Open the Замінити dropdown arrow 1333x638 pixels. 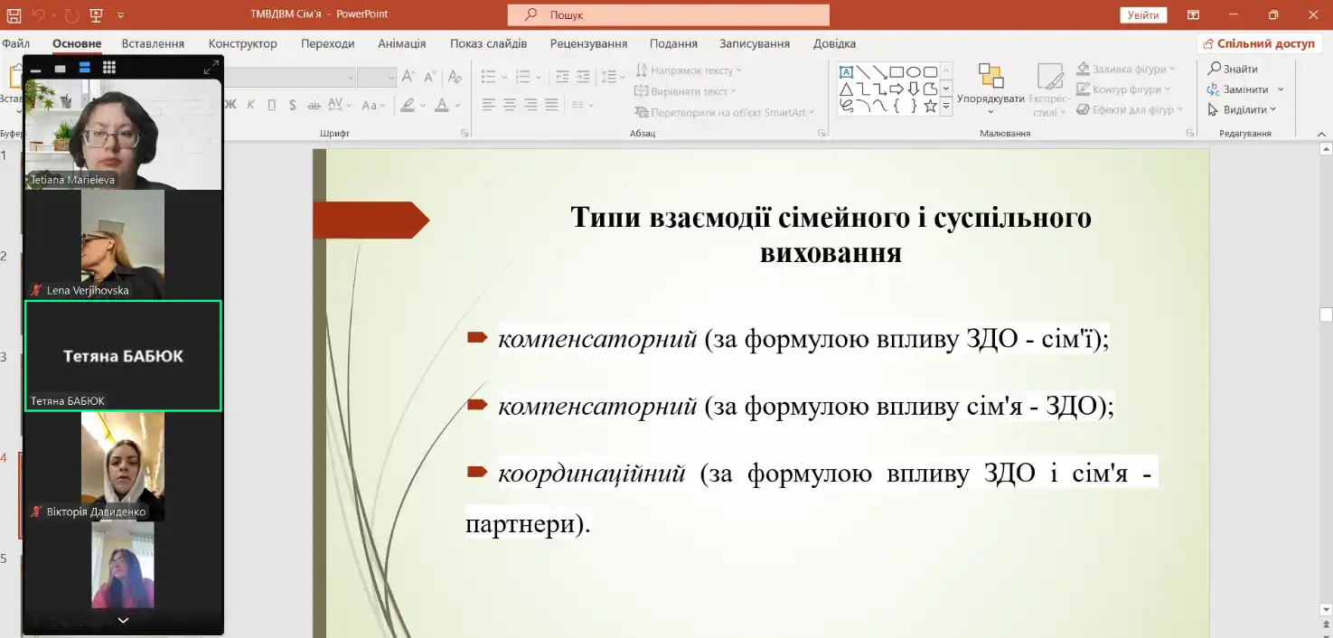coord(1281,89)
